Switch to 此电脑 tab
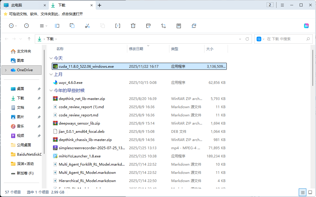This screenshot has width=316, height=197. point(25,5)
